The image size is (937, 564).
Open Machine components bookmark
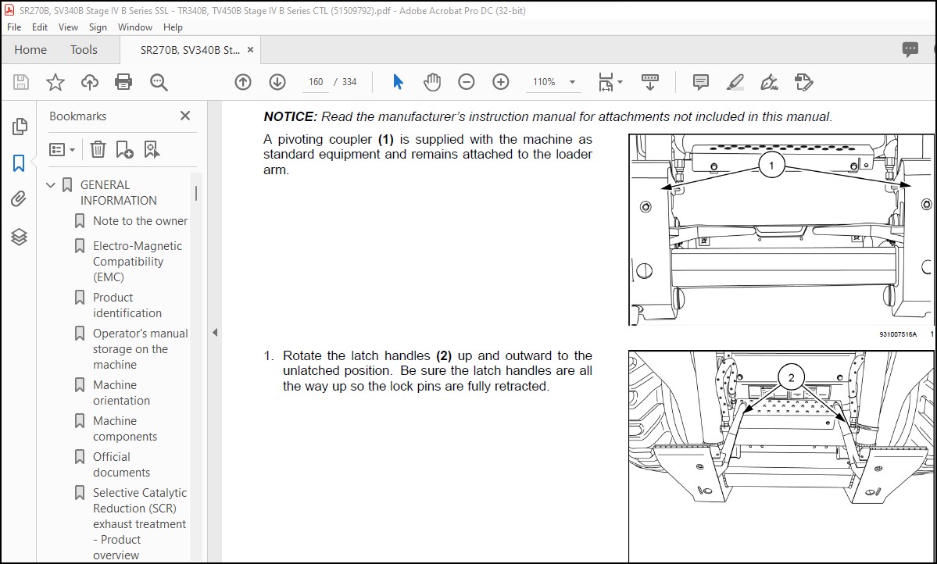(x=125, y=428)
